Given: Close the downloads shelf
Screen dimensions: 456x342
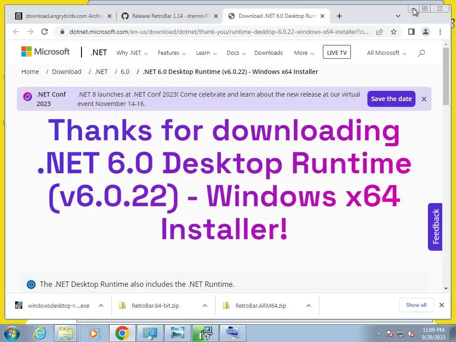Looking at the screenshot, I should [442, 305].
